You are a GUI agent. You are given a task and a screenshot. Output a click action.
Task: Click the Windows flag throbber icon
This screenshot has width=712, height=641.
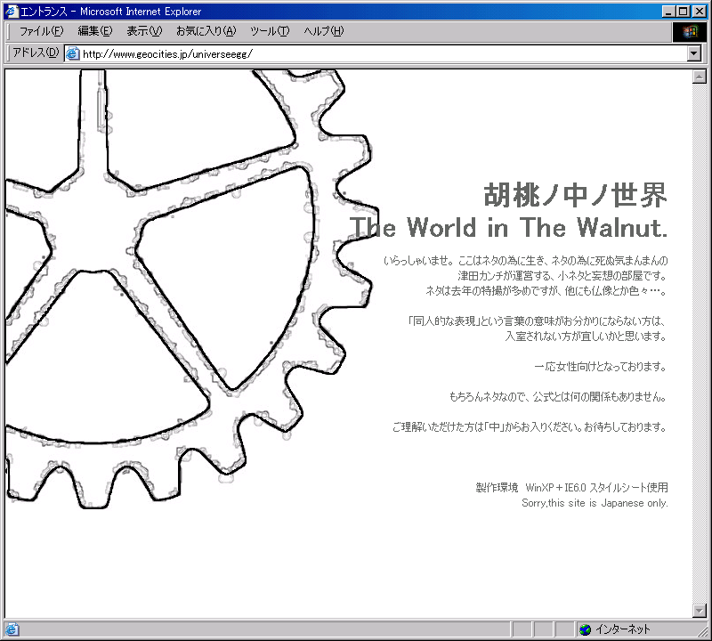pos(689,31)
